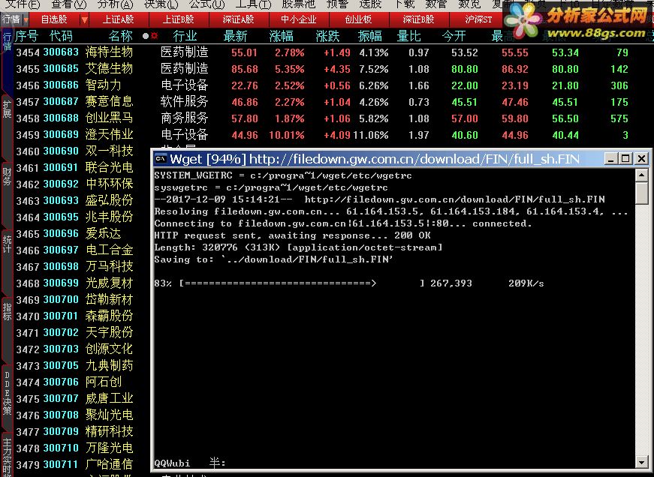The height and width of the screenshot is (477, 654).
Task: Click the Wget window title bar text
Action: pyautogui.click(x=375, y=159)
